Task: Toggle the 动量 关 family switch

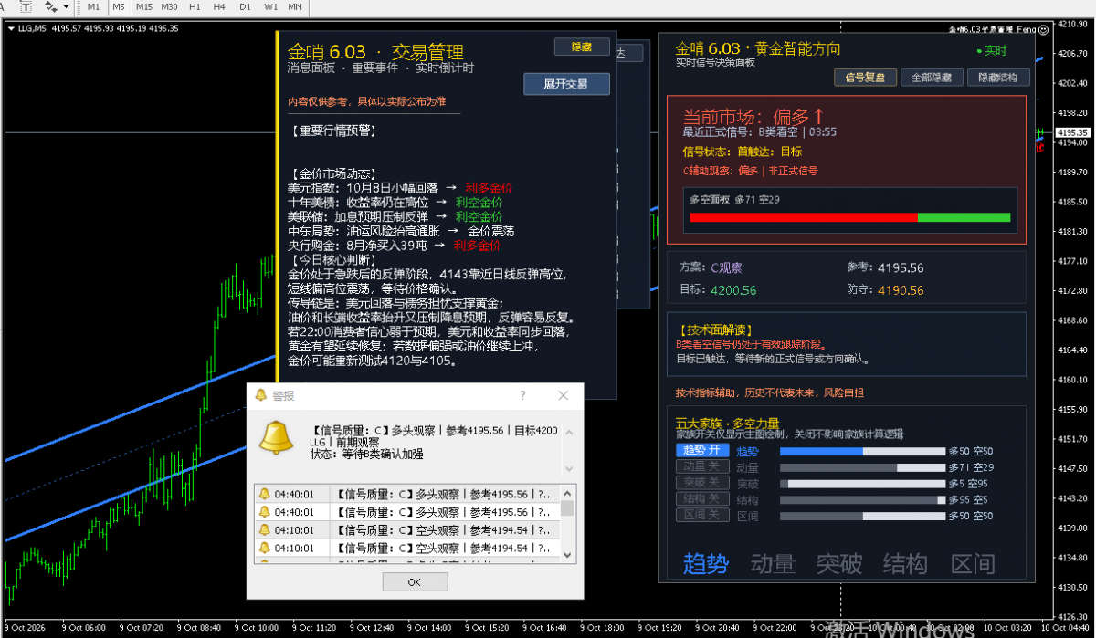Action: click(x=702, y=467)
